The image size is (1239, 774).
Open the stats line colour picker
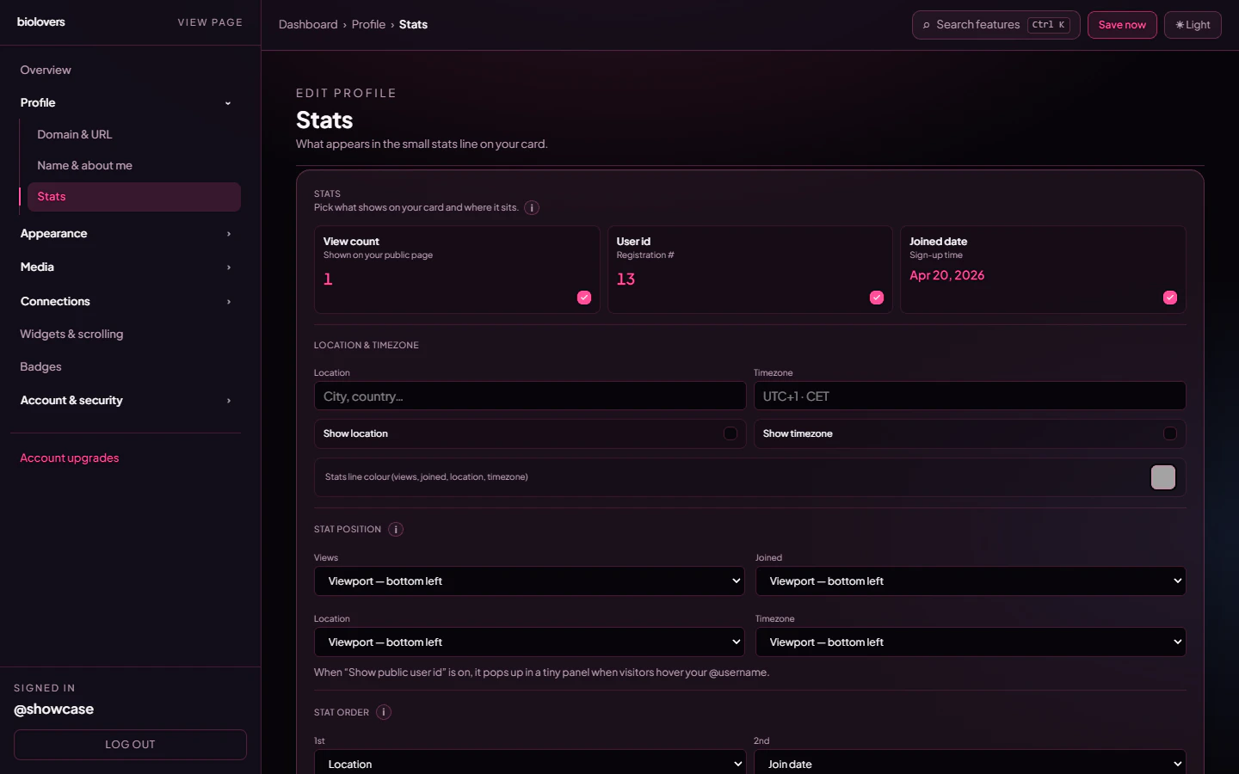tap(1162, 477)
